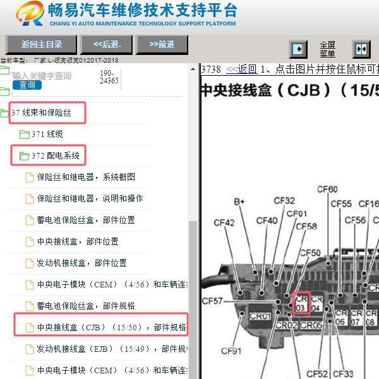Open the <<返回 link in content pane

coord(241,69)
